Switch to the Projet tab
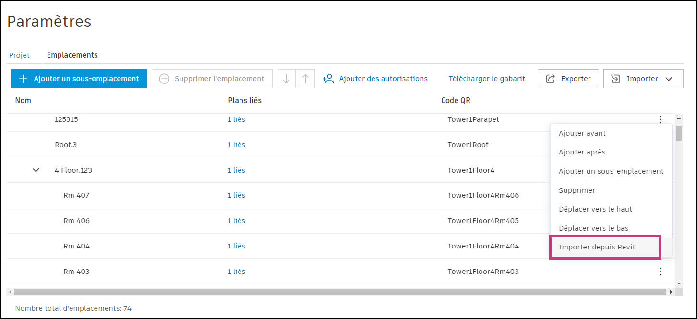This screenshot has width=697, height=319. click(x=19, y=55)
